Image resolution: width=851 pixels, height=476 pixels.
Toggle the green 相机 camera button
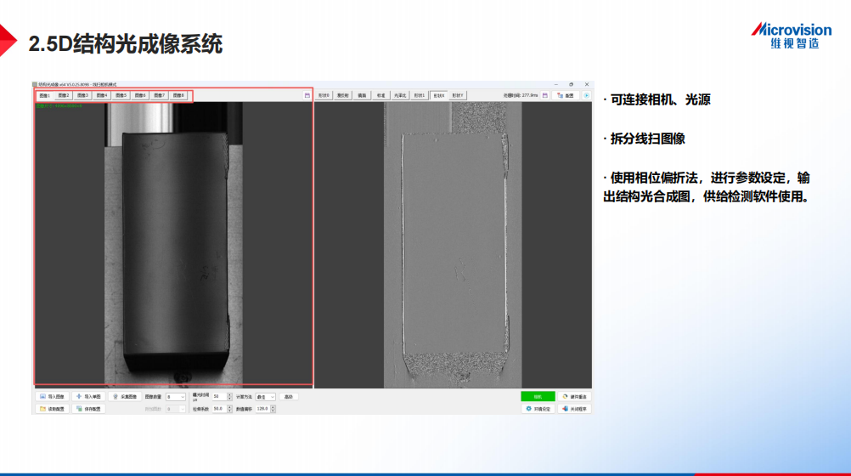coord(538,397)
